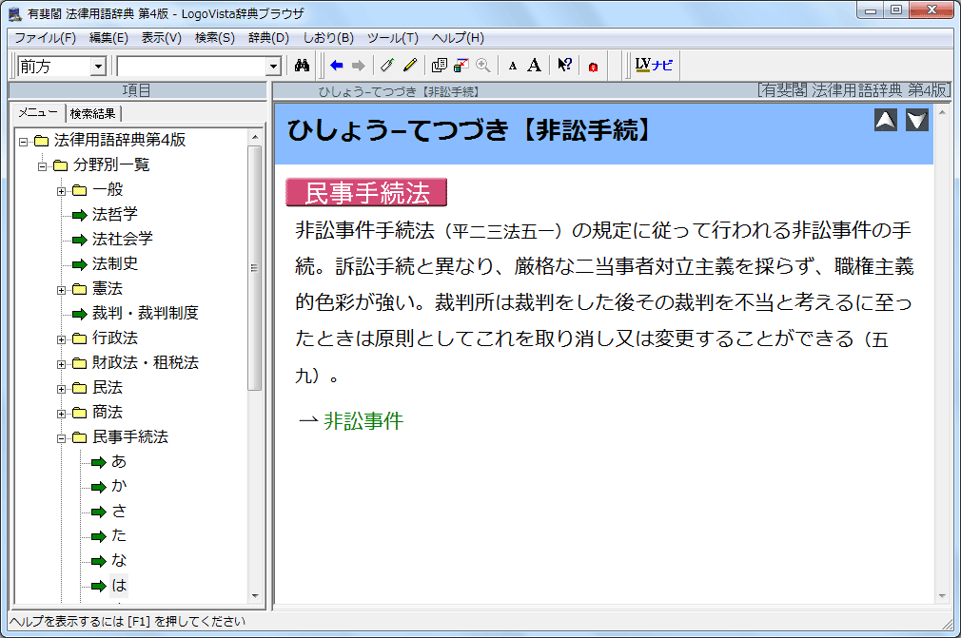The width and height of the screenshot is (961, 638).
Task: Expand the 憲法 tree folder
Action: pos(62,290)
